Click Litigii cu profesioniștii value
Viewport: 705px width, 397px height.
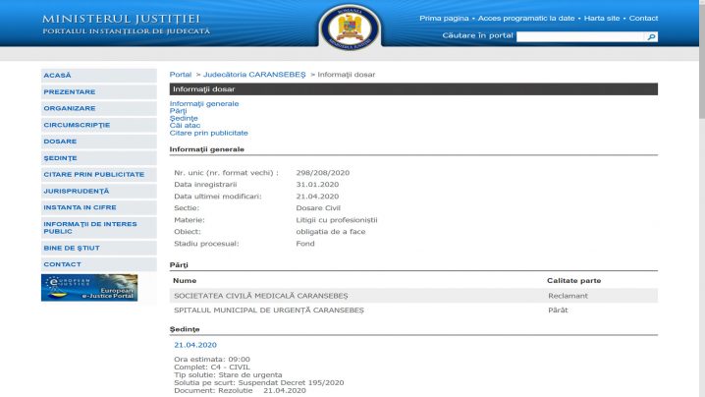click(337, 220)
